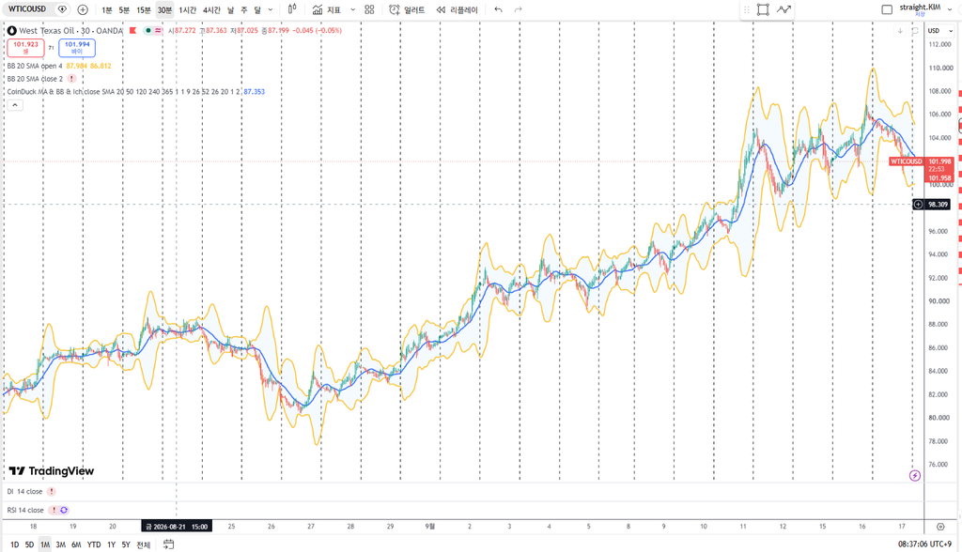Open the layout setup square icon
Viewport: 962px width, 552px height.
[887, 9]
